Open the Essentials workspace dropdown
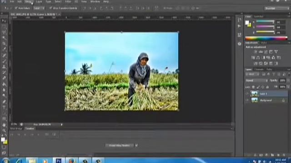Image resolution: width=291 pixels, height=163 pixels. 277,8
